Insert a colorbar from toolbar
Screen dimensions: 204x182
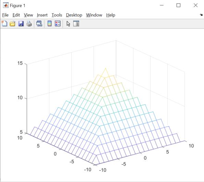tap(50, 24)
